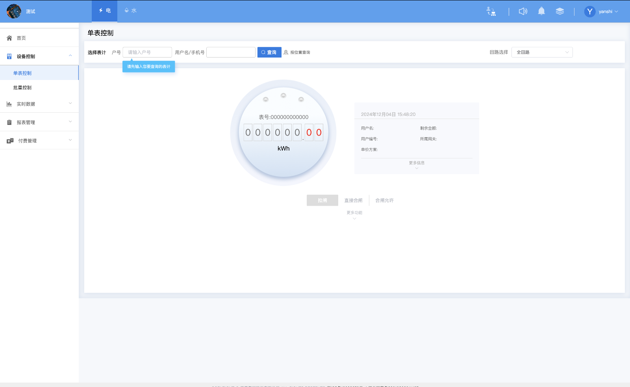Open the 回路选择 dropdown showing 全回路
Screen dimensions: 630x387
coord(542,52)
